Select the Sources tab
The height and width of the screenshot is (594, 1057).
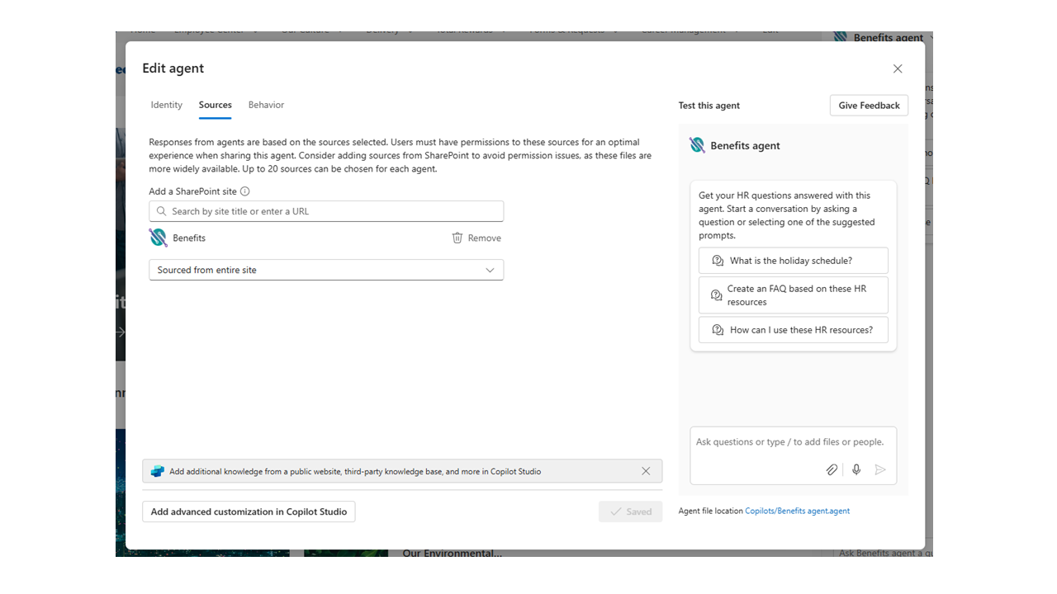tap(215, 105)
